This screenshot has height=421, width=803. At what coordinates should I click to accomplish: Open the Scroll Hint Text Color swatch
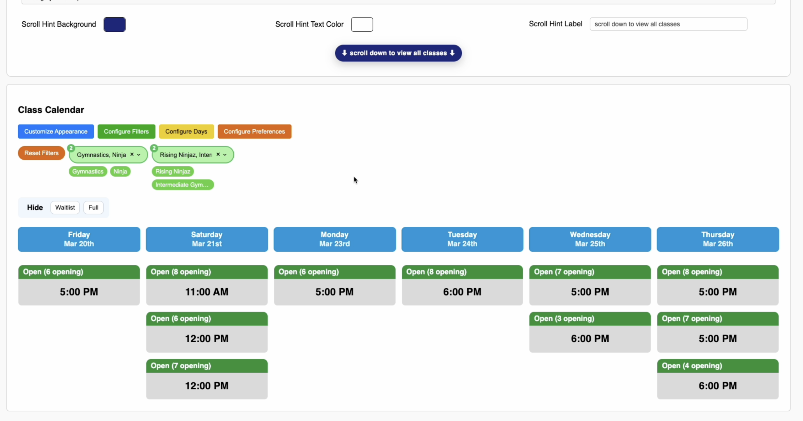361,24
